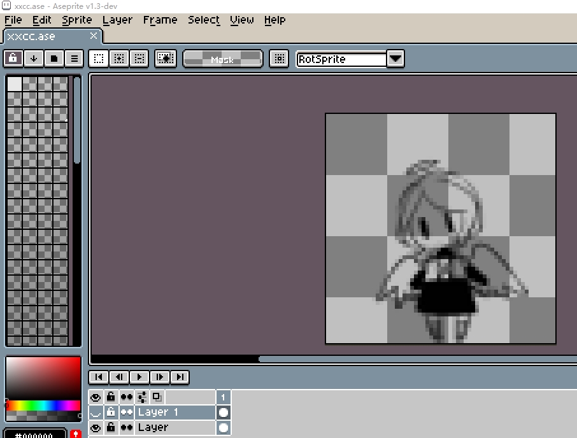The height and width of the screenshot is (438, 577).
Task: Show the hidden Layer 1
Action: [96, 413]
